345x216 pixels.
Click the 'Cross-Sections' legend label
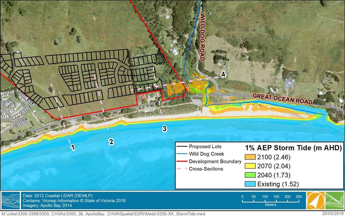[206, 169]
